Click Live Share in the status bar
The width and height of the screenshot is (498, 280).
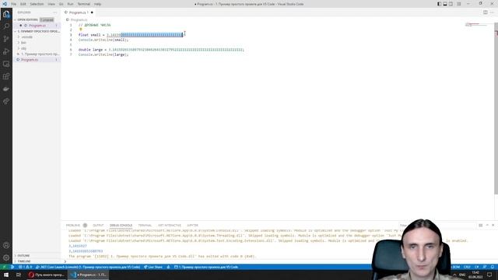tap(153, 267)
